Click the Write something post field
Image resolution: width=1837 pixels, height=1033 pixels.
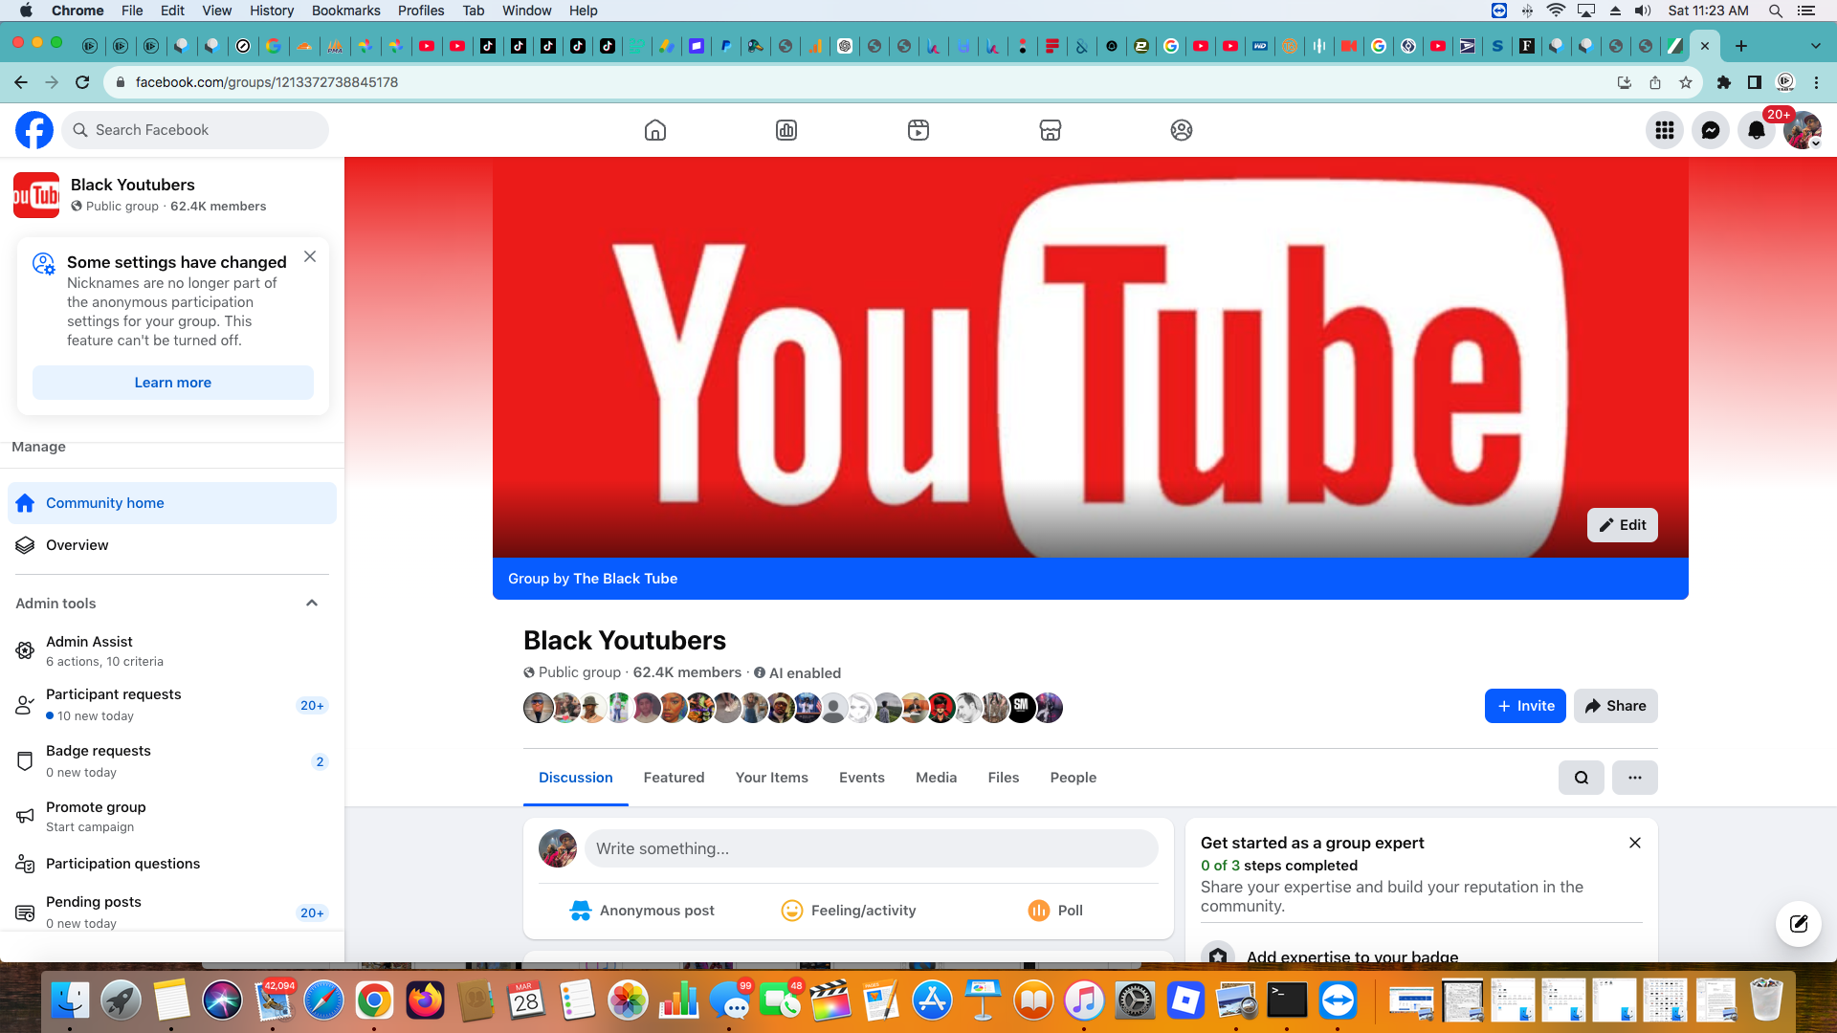point(871,848)
